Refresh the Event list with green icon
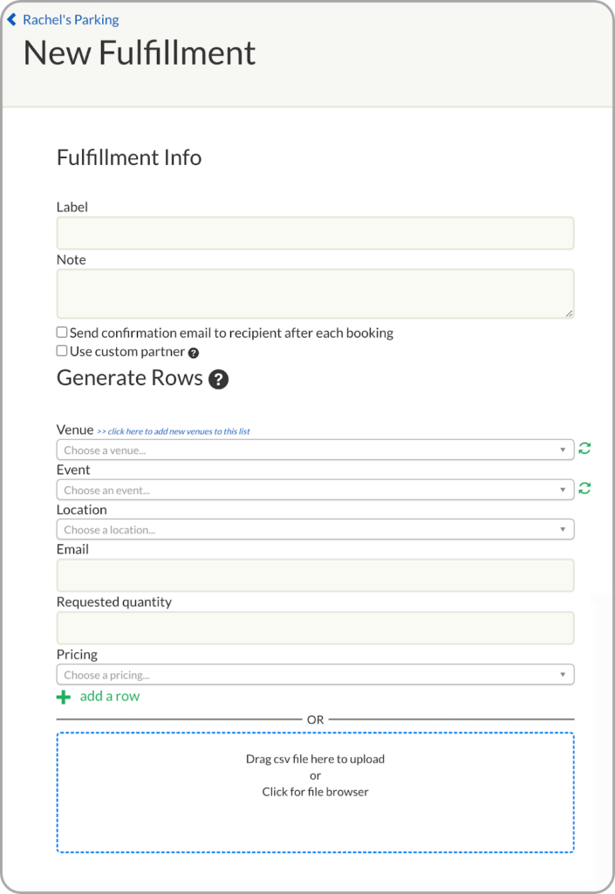 coord(584,489)
